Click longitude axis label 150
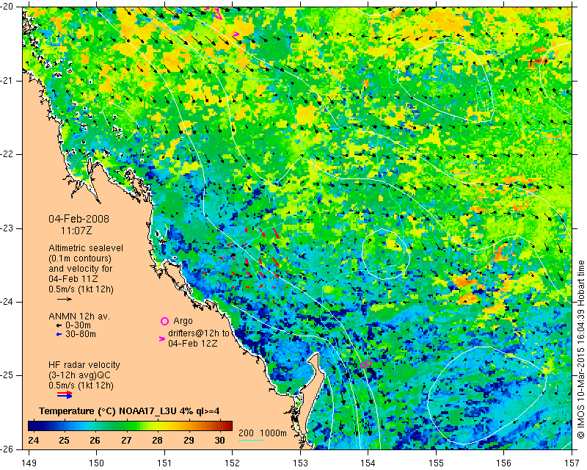 97,463
